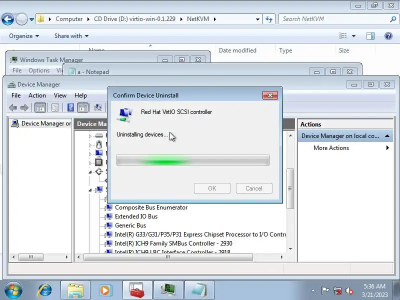Click OK in Confirm Device Uninstall dialog
Image resolution: width=400 pixels, height=300 pixels.
click(x=212, y=188)
